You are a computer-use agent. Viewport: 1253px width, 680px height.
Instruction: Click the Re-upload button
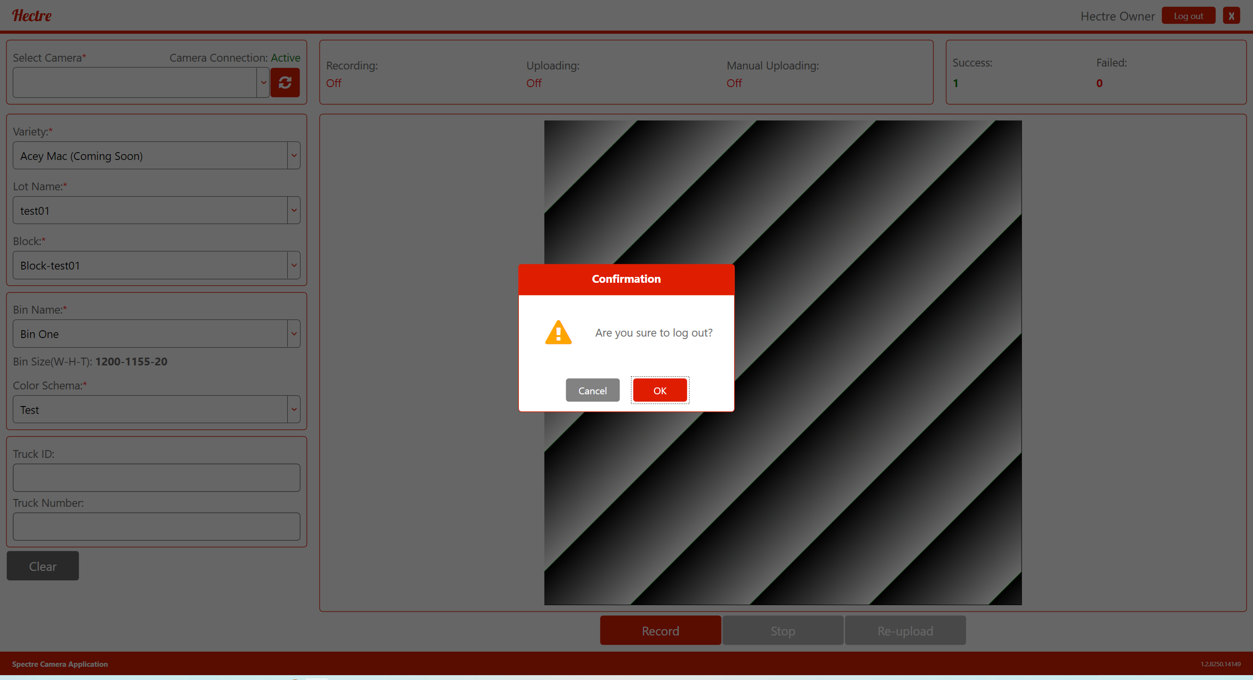(905, 631)
